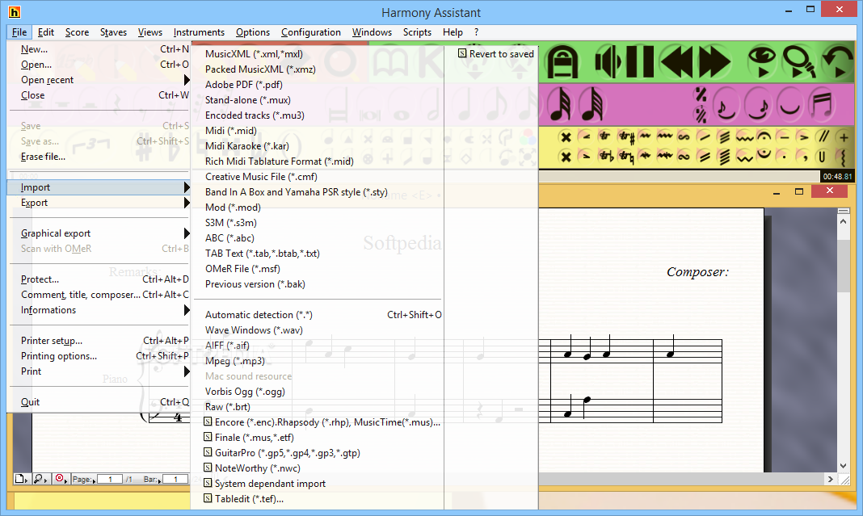Open the Instruments menu
The height and width of the screenshot is (516, 863).
[199, 32]
